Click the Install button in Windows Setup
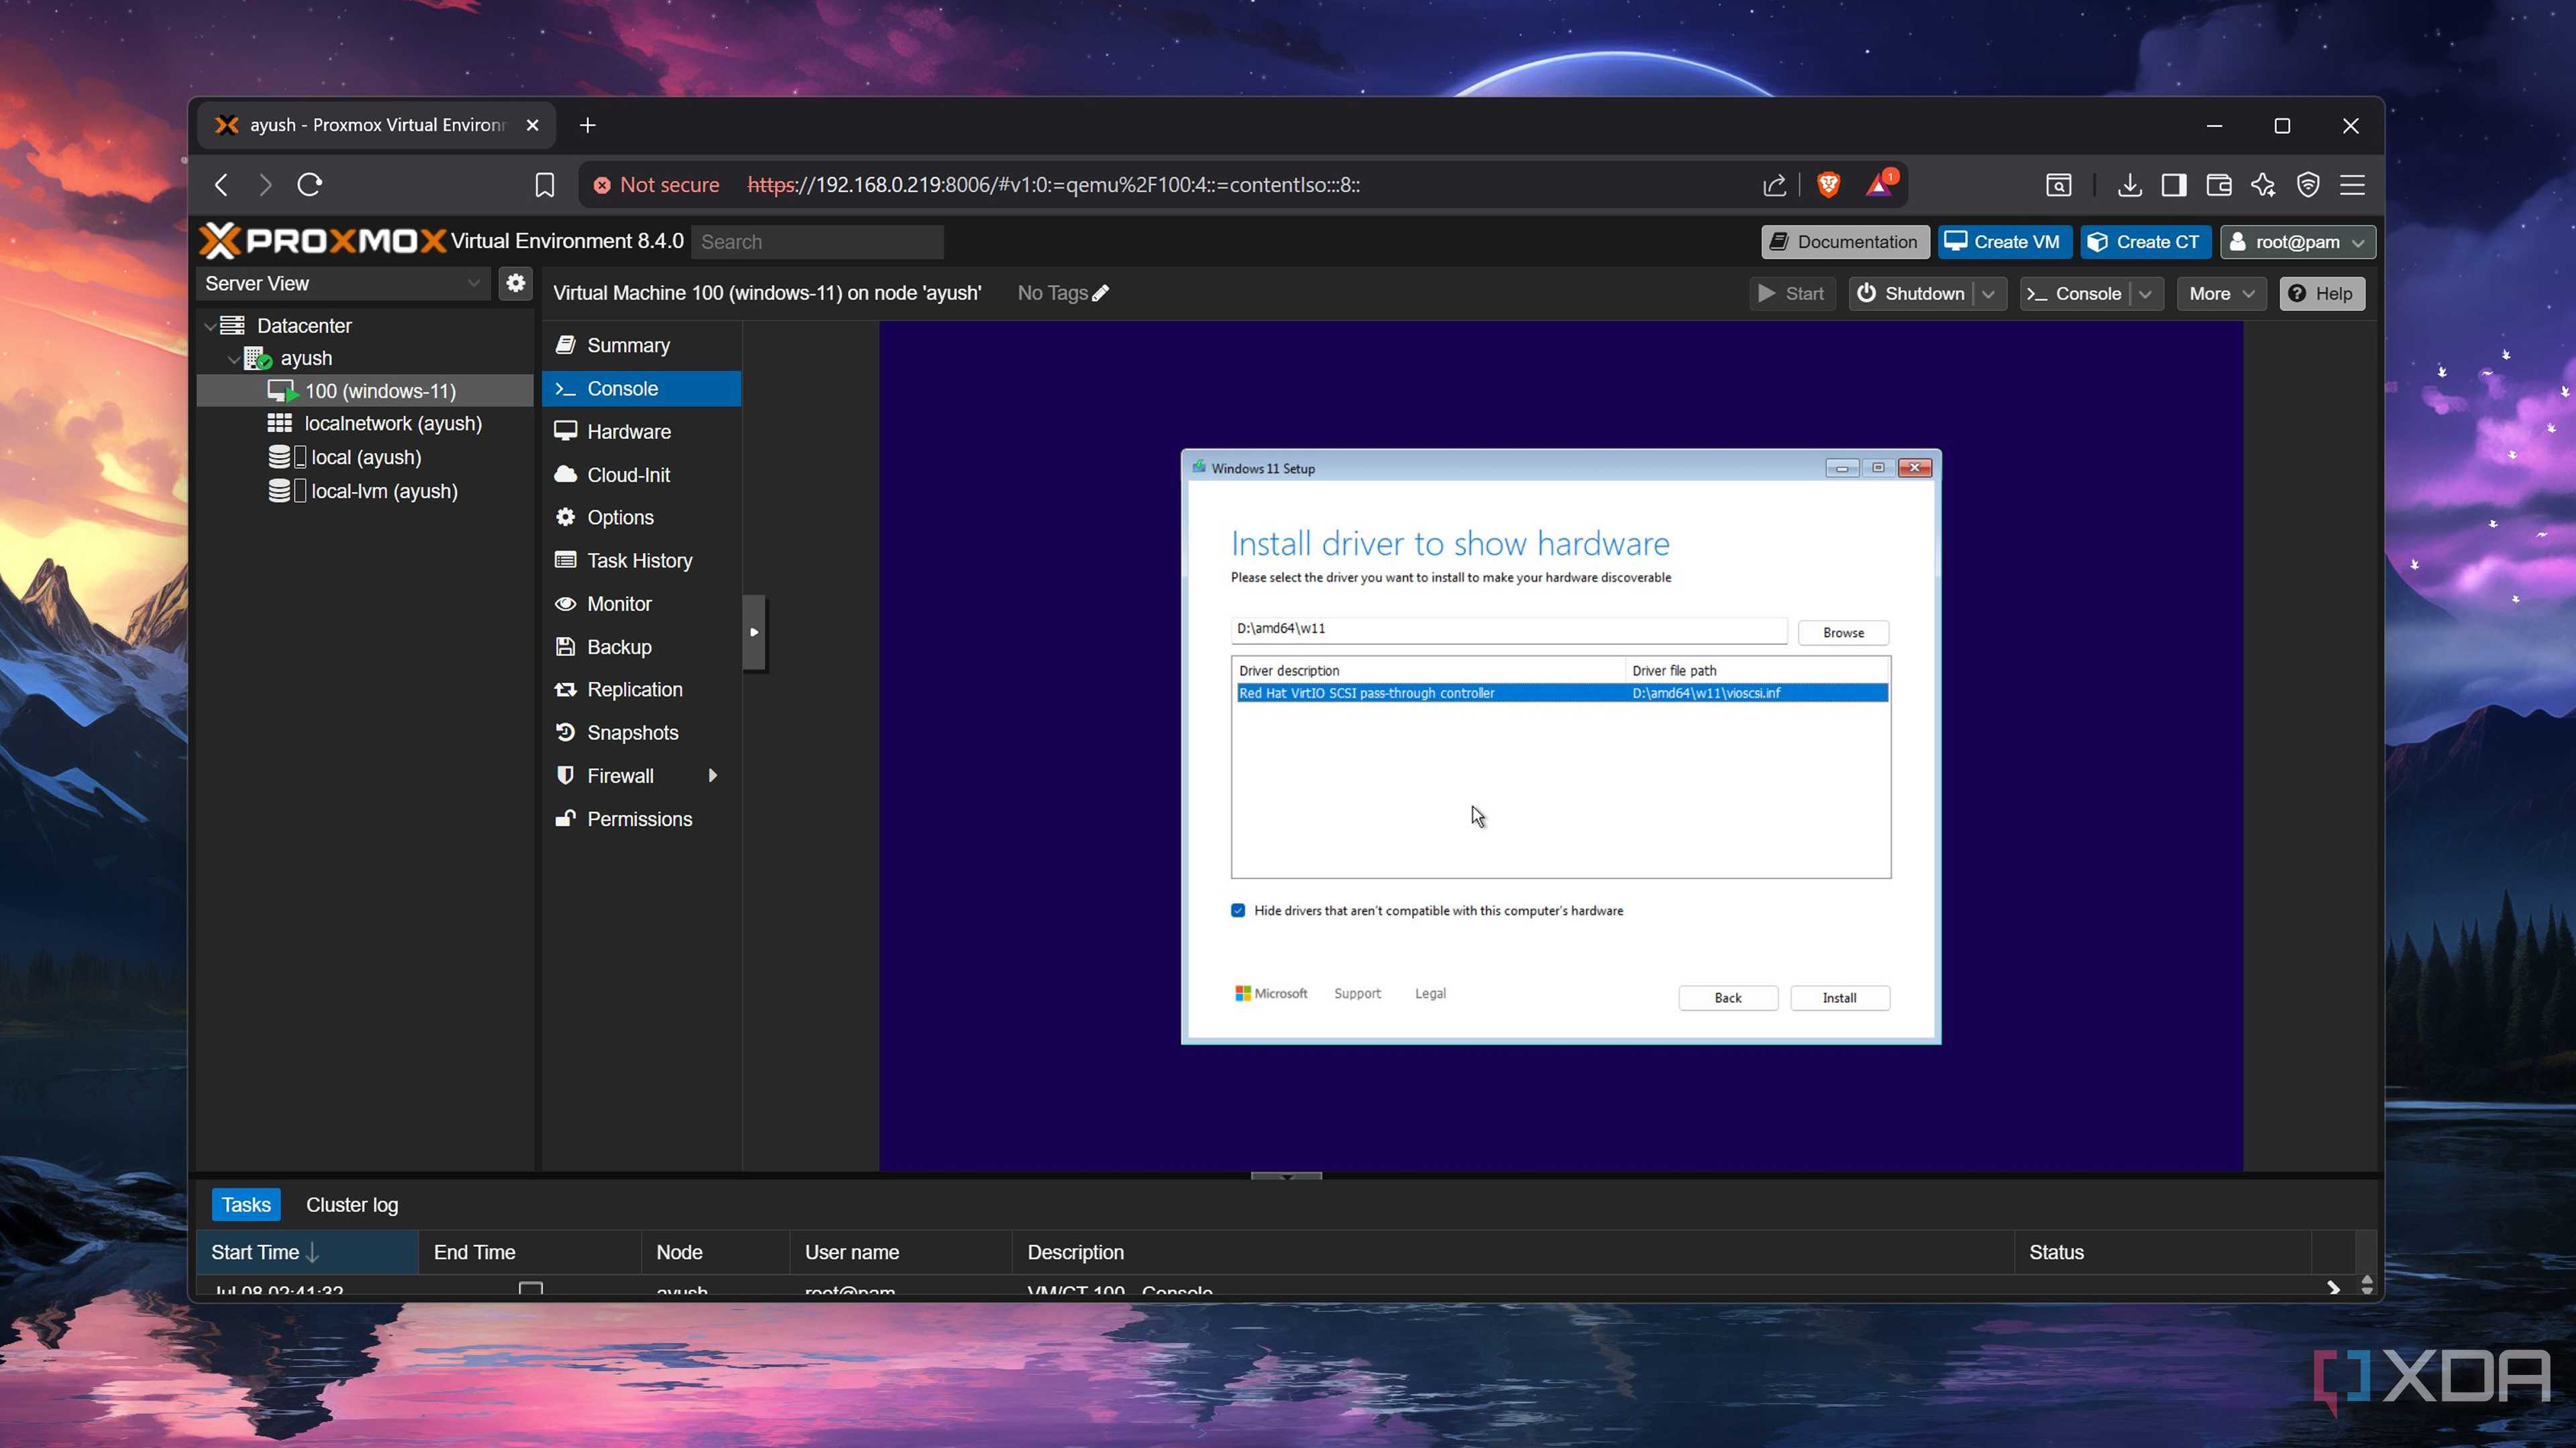Viewport: 2576px width, 1448px height. point(1839,998)
